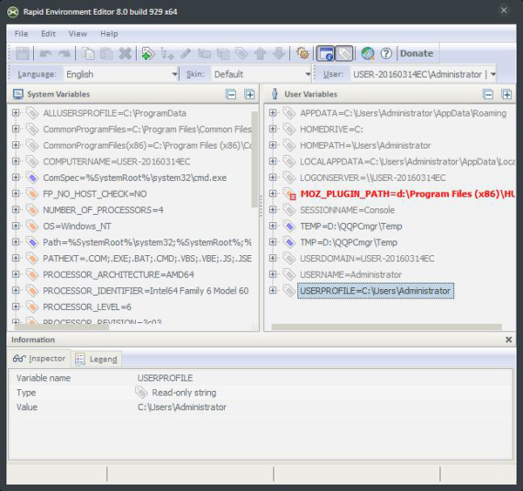Select FP_NO_HOST_CHECK=NO variable
The width and height of the screenshot is (523, 491).
point(95,193)
